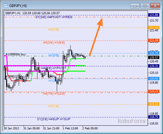Close the GBPJPY,H1 chart window
This screenshot has height=134, width=163.
[x=155, y=6]
